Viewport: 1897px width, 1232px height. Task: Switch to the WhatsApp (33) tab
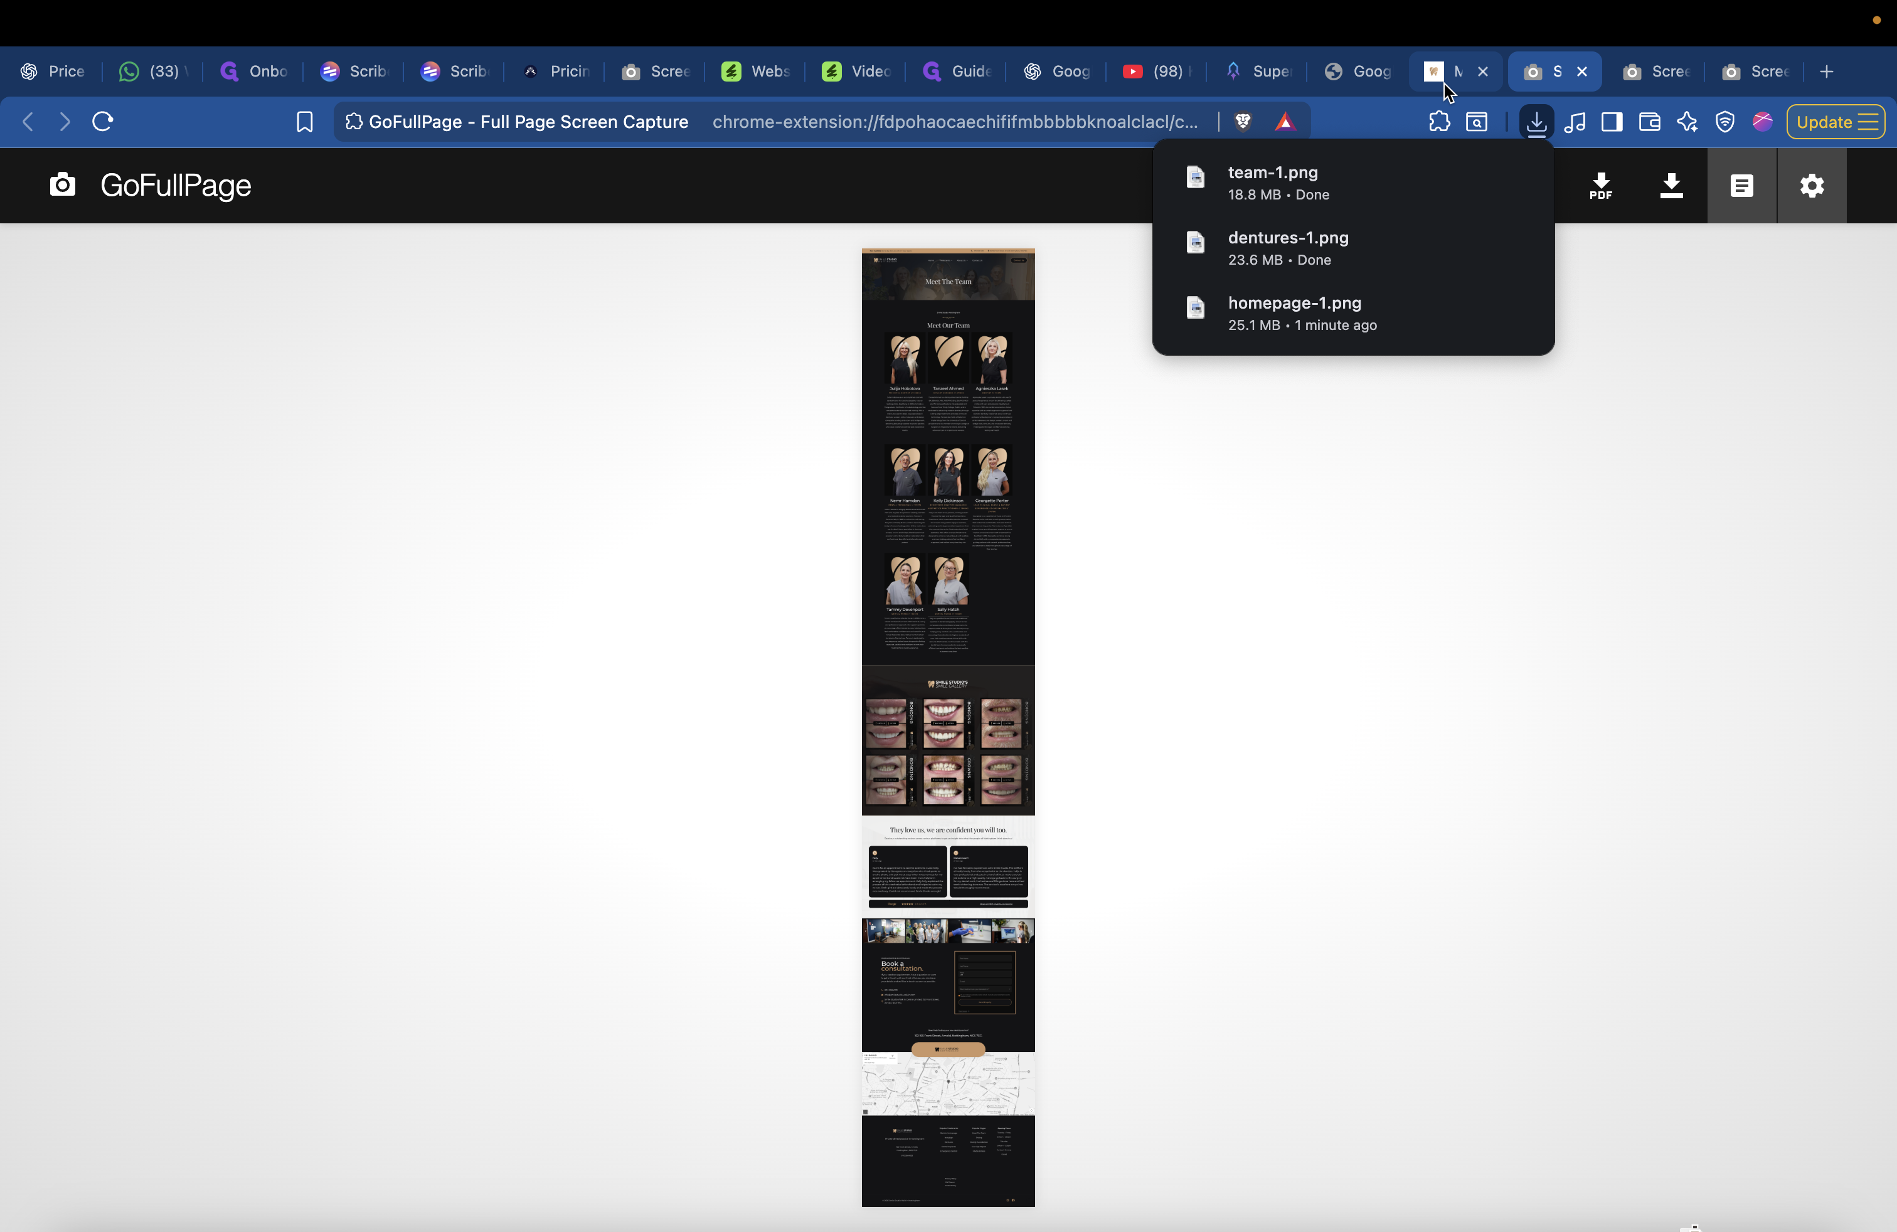click(x=151, y=72)
